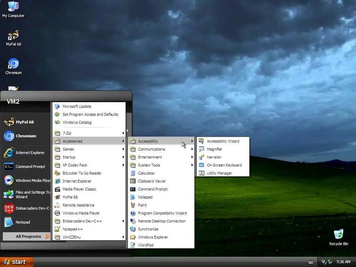Expand System Tools submenu

pos(161,165)
